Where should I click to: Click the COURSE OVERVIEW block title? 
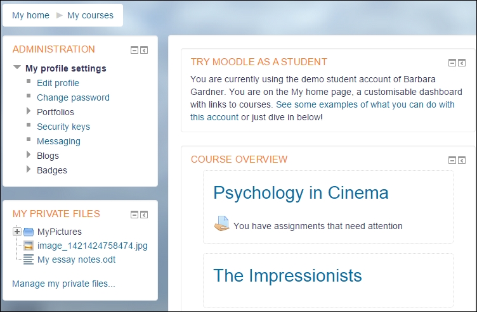(239, 159)
